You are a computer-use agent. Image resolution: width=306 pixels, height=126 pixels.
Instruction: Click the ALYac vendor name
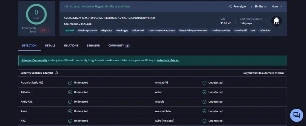pyautogui.click(x=158, y=92)
